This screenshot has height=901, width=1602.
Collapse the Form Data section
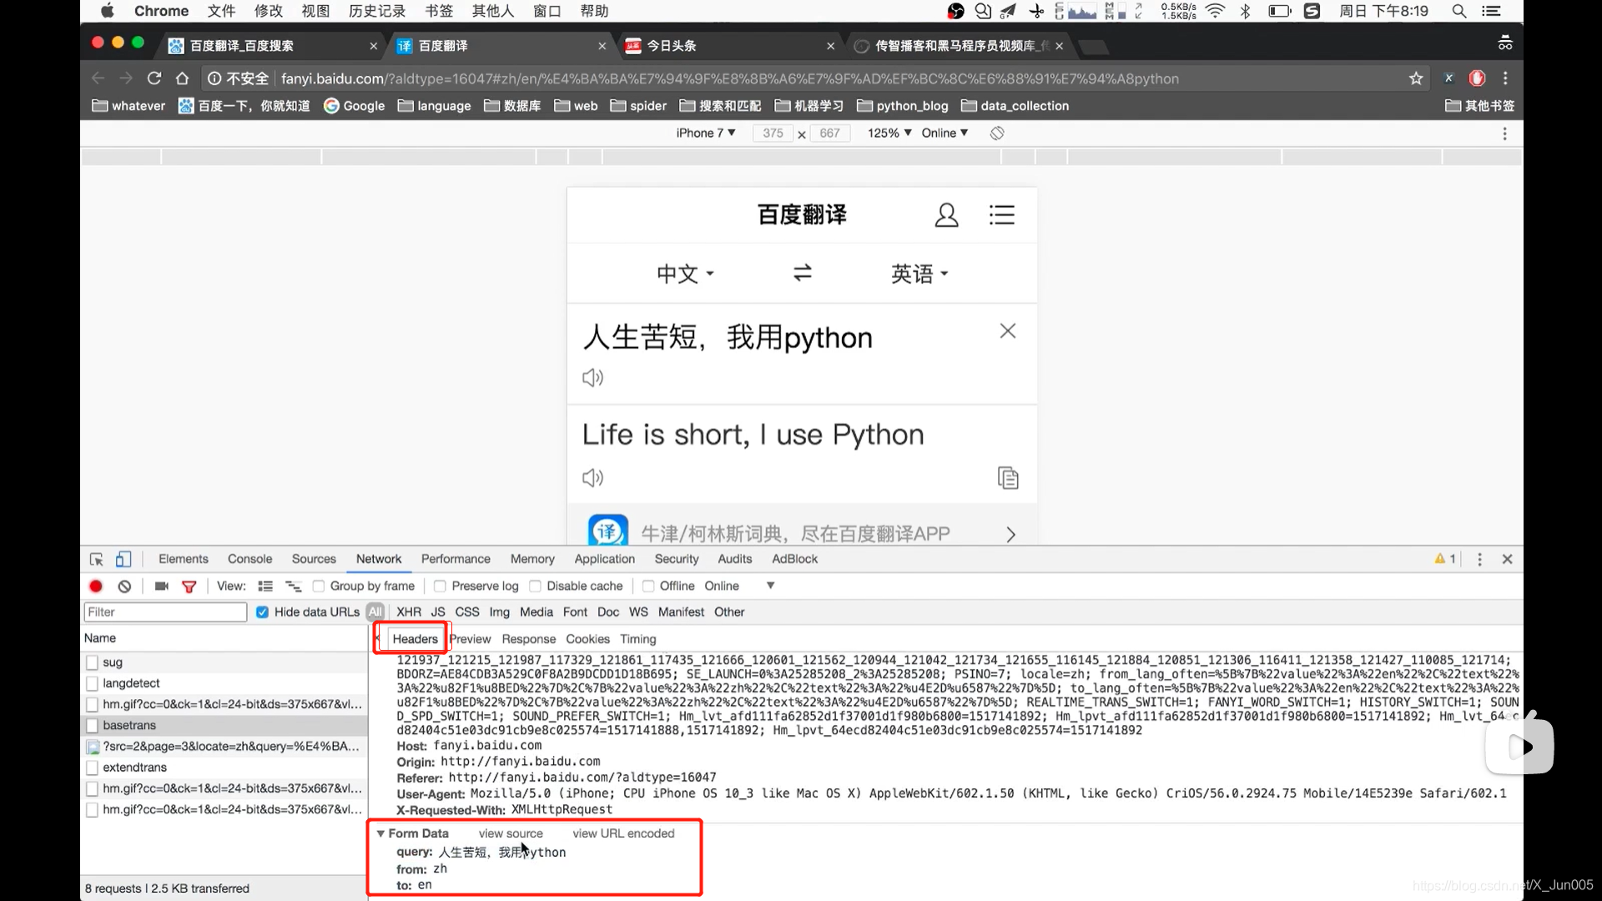(380, 833)
